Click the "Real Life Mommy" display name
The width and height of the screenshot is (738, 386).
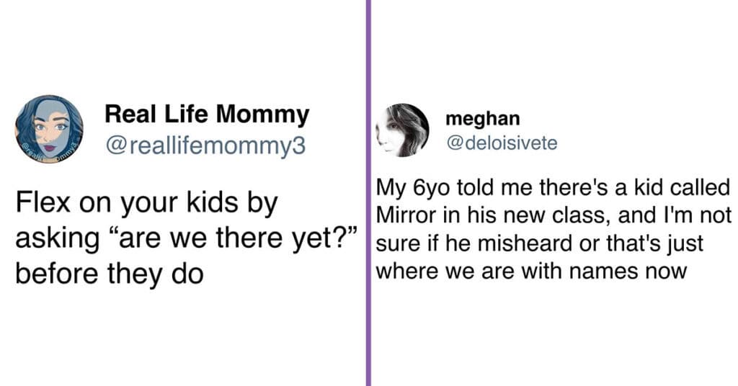click(x=207, y=115)
